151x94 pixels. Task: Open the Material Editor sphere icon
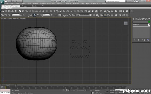click(116, 15)
